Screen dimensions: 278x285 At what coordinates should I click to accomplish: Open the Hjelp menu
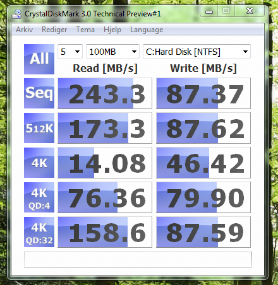pos(112,30)
